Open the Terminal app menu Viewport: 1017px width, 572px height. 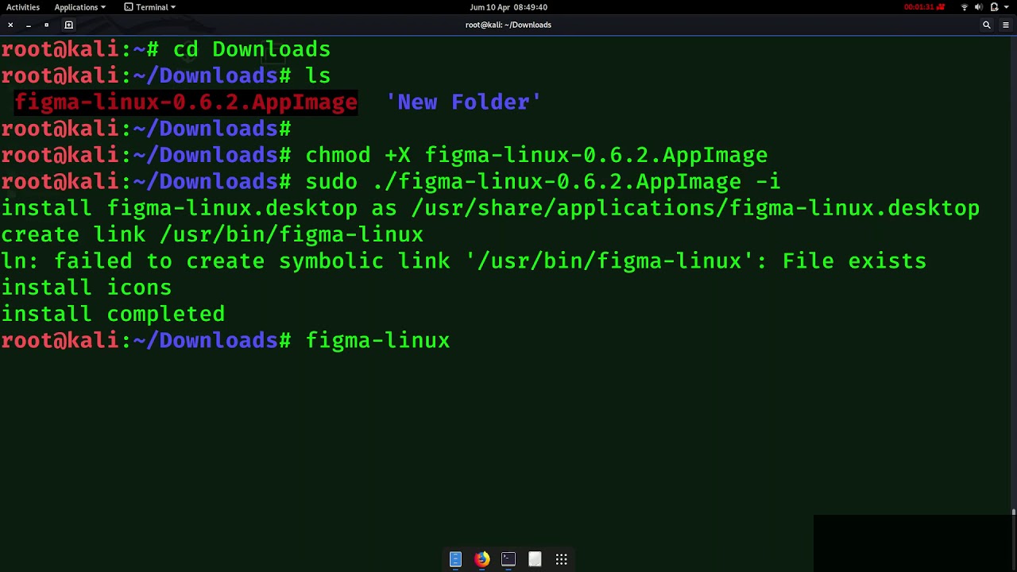pos(150,7)
